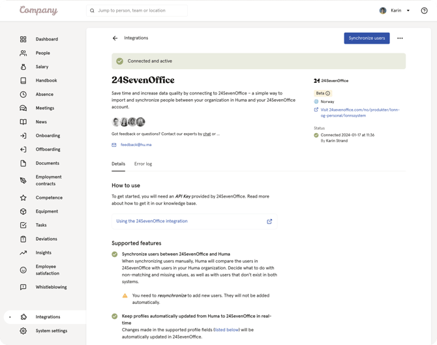Open Deviations clipboard icon

point(23,239)
